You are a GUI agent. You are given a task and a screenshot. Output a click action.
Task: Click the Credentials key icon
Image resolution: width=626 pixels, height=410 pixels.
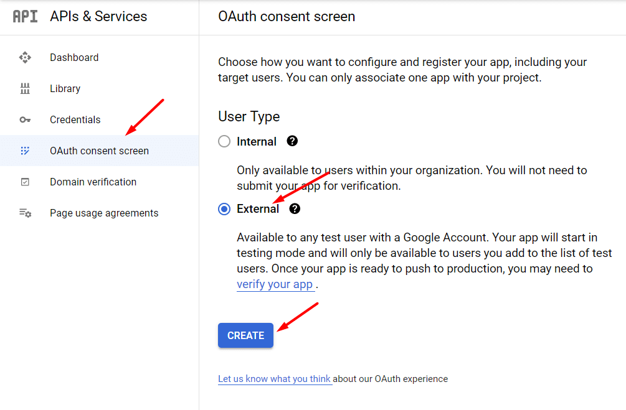pos(25,119)
